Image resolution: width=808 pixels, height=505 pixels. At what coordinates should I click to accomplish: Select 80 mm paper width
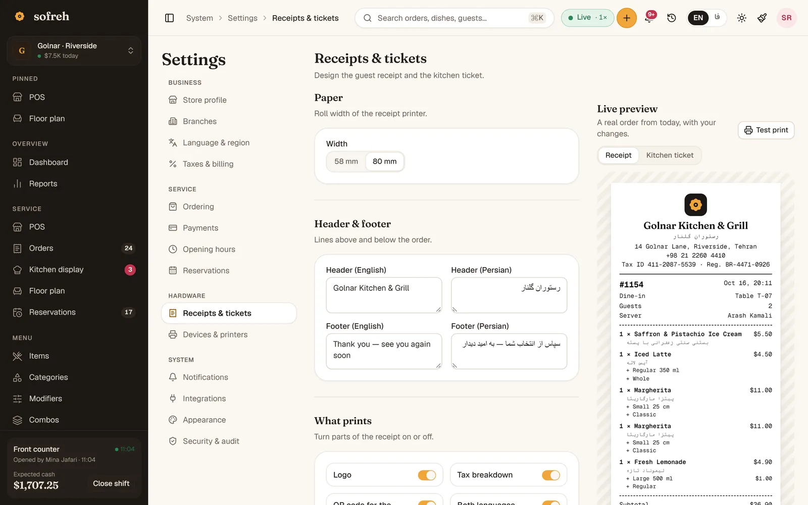click(385, 162)
